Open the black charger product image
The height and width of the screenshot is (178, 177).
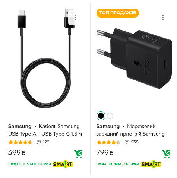pos(134,58)
